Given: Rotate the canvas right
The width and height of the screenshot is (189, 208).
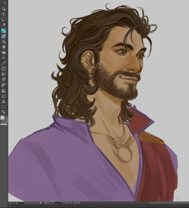Looking at the screenshot, I should (71, 203).
